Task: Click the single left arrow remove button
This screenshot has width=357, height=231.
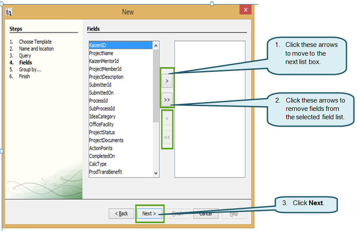Action: [x=167, y=118]
